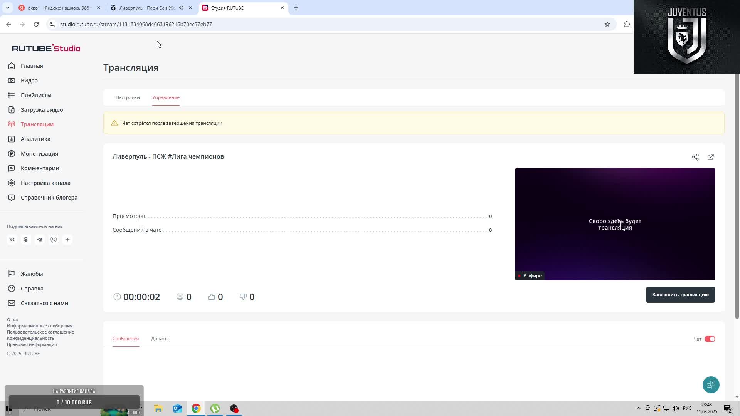Viewport: 740px width, 416px height.
Task: Click the page vertical scrollbar
Action: point(737,196)
